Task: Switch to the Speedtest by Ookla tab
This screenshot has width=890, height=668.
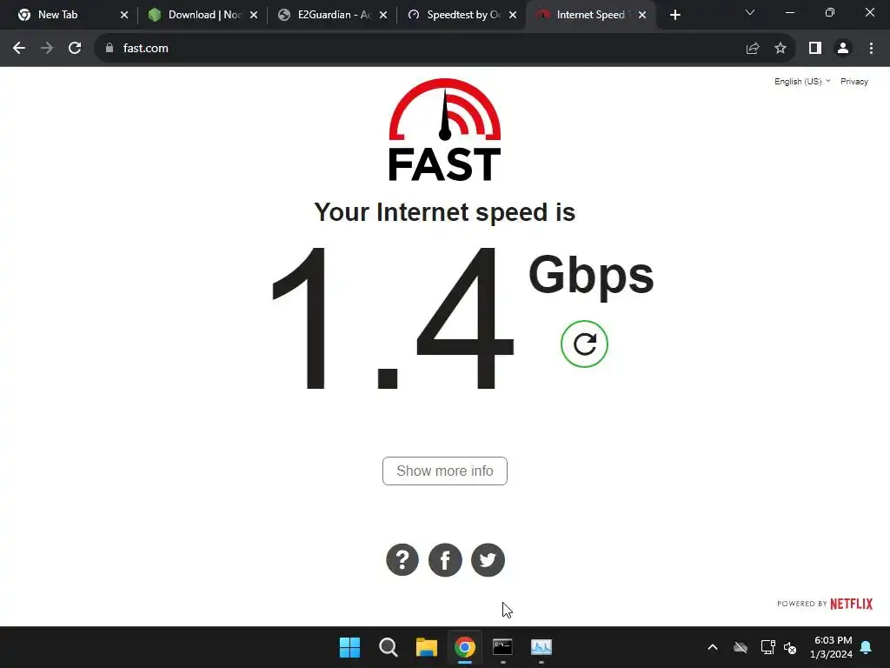Action: pos(462,15)
